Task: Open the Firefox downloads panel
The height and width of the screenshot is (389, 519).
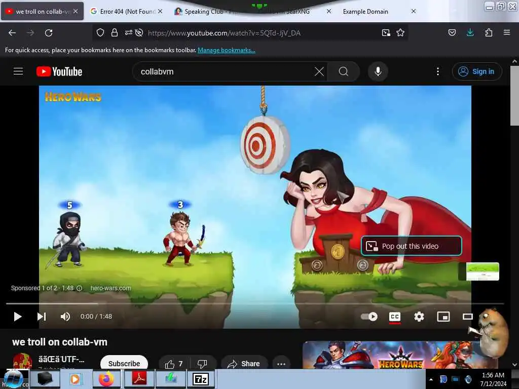Action: [470, 32]
